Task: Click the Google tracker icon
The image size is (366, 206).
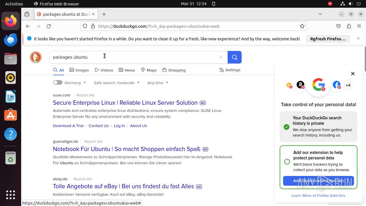Action: [x=319, y=85]
